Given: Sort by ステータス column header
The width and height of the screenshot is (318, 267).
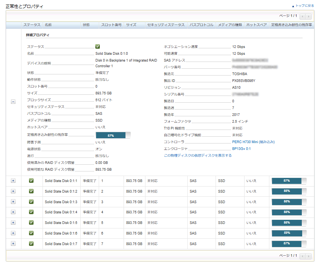Looking at the screenshot, I should (x=32, y=25).
